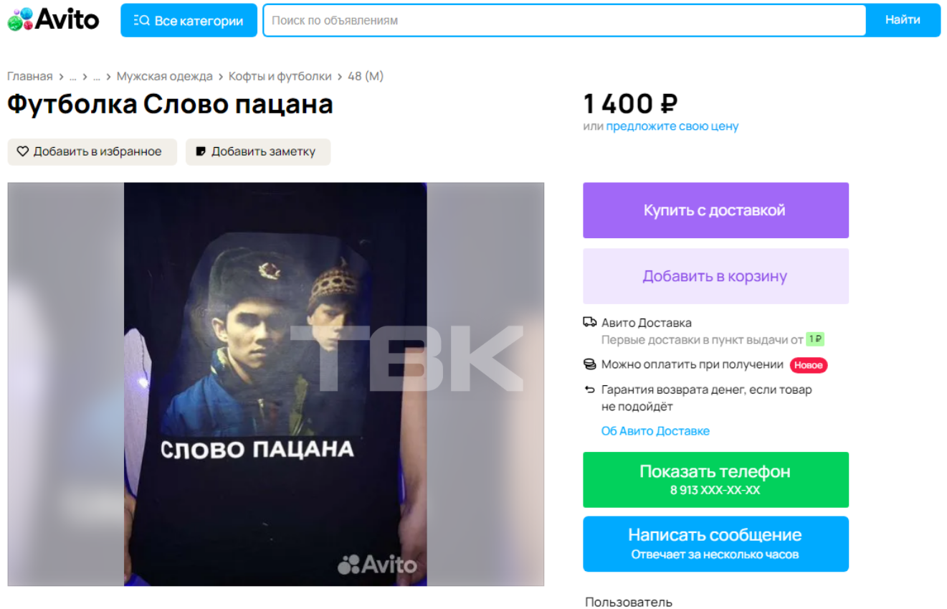The image size is (947, 609).
Task: Open the Кофты и футболки breadcrumb
Action: (x=280, y=76)
